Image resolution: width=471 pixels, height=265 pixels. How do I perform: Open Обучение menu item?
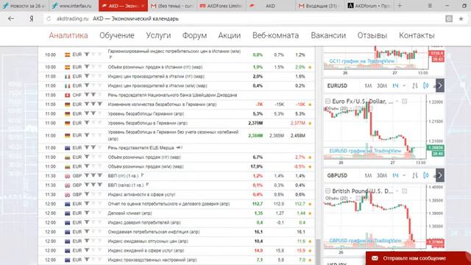pyautogui.click(x=117, y=35)
